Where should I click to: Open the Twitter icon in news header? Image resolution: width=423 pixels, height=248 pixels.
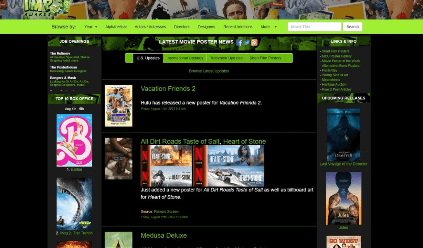click(x=247, y=42)
